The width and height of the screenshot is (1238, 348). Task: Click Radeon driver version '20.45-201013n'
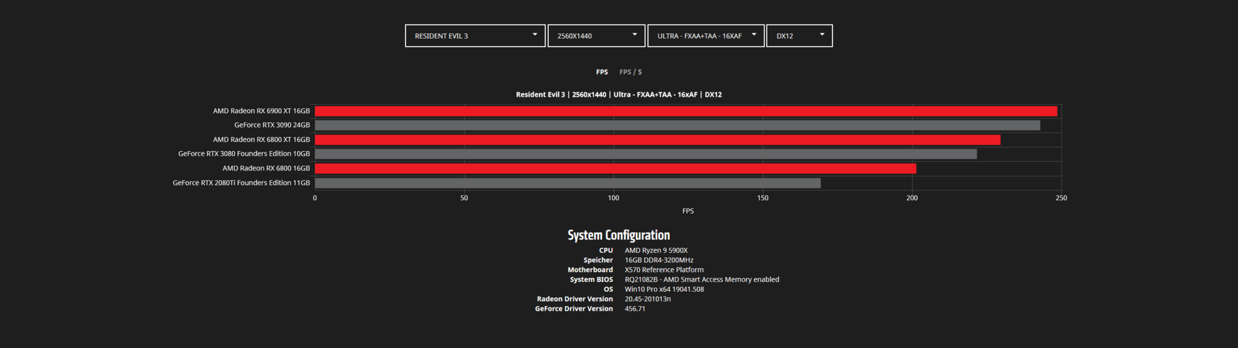click(647, 299)
